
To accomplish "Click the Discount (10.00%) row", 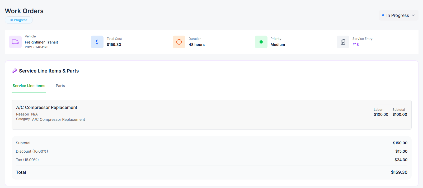I will pyautogui.click(x=32, y=151).
